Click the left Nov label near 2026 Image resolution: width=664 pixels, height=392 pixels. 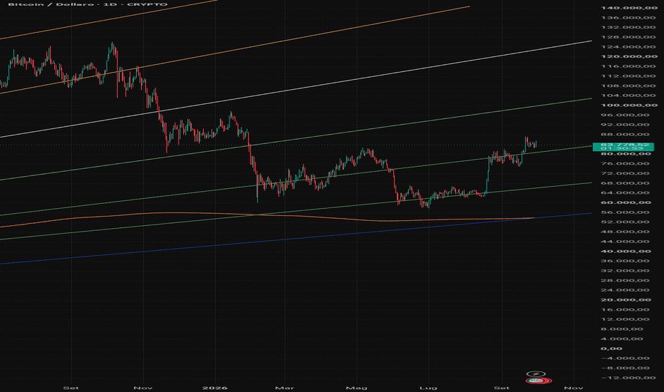[x=142, y=388]
